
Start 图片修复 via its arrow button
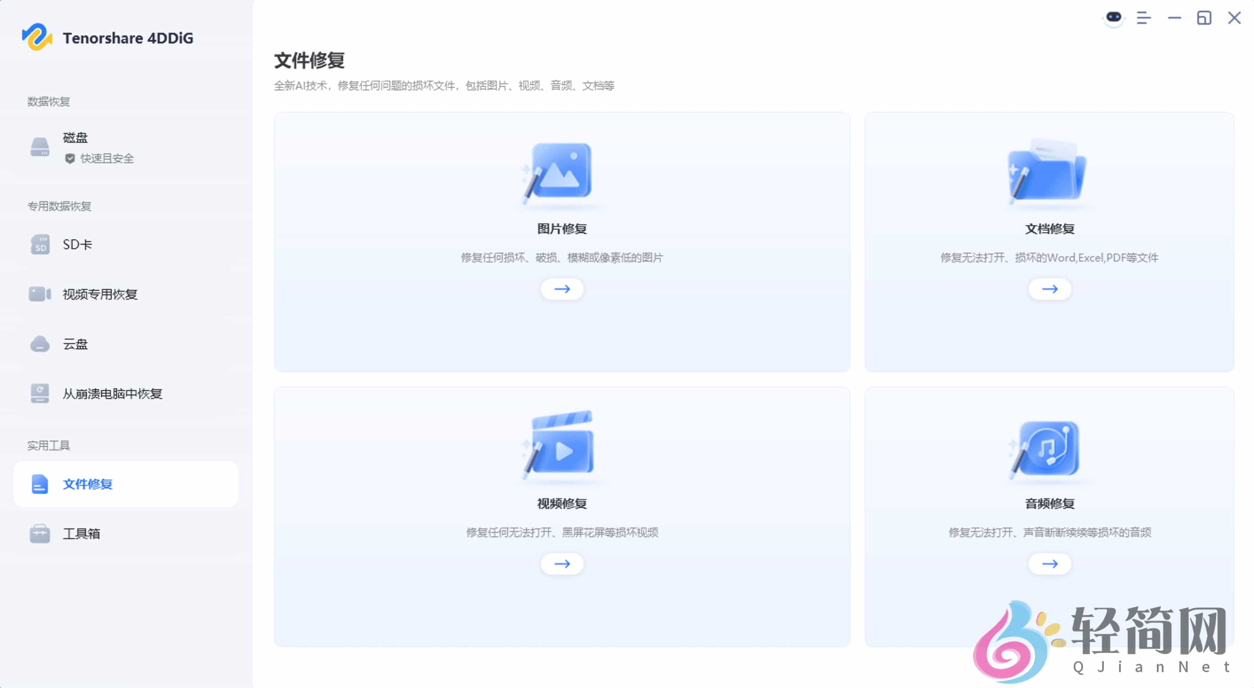pos(562,289)
